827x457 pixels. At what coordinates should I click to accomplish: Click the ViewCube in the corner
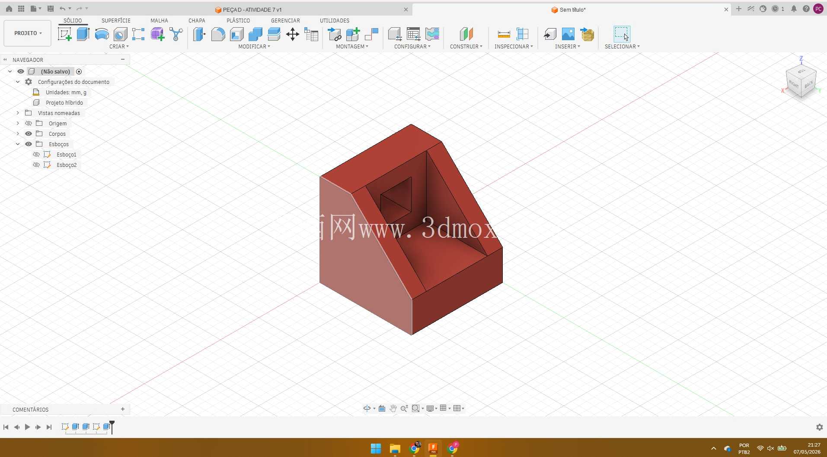801,81
